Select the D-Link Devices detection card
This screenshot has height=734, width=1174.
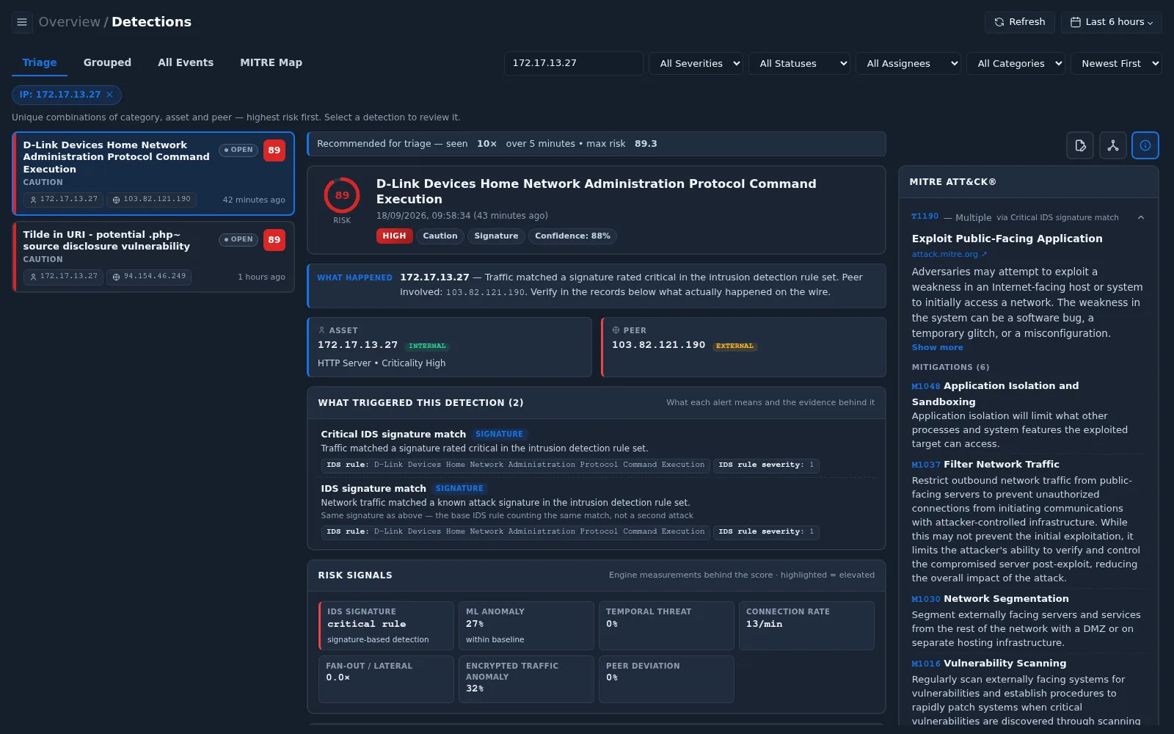pyautogui.click(x=153, y=173)
